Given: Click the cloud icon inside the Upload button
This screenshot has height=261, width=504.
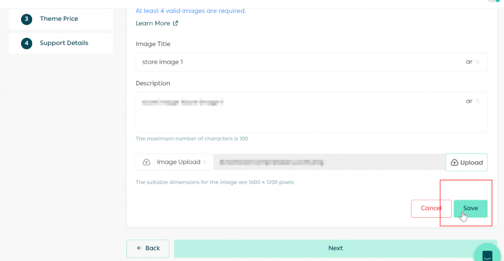Looking at the screenshot, I should tap(454, 163).
